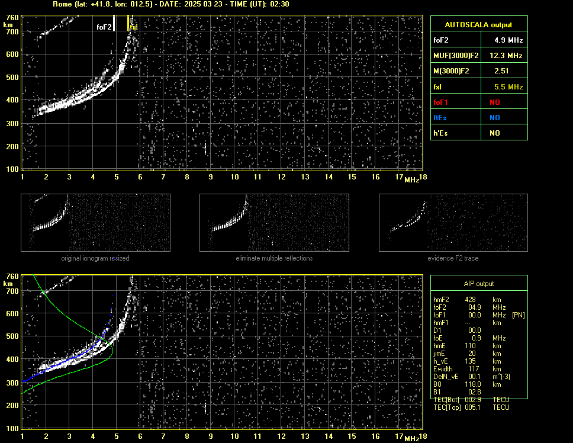
Task: Select the foF2 4.9 MHz value
Action: point(508,40)
